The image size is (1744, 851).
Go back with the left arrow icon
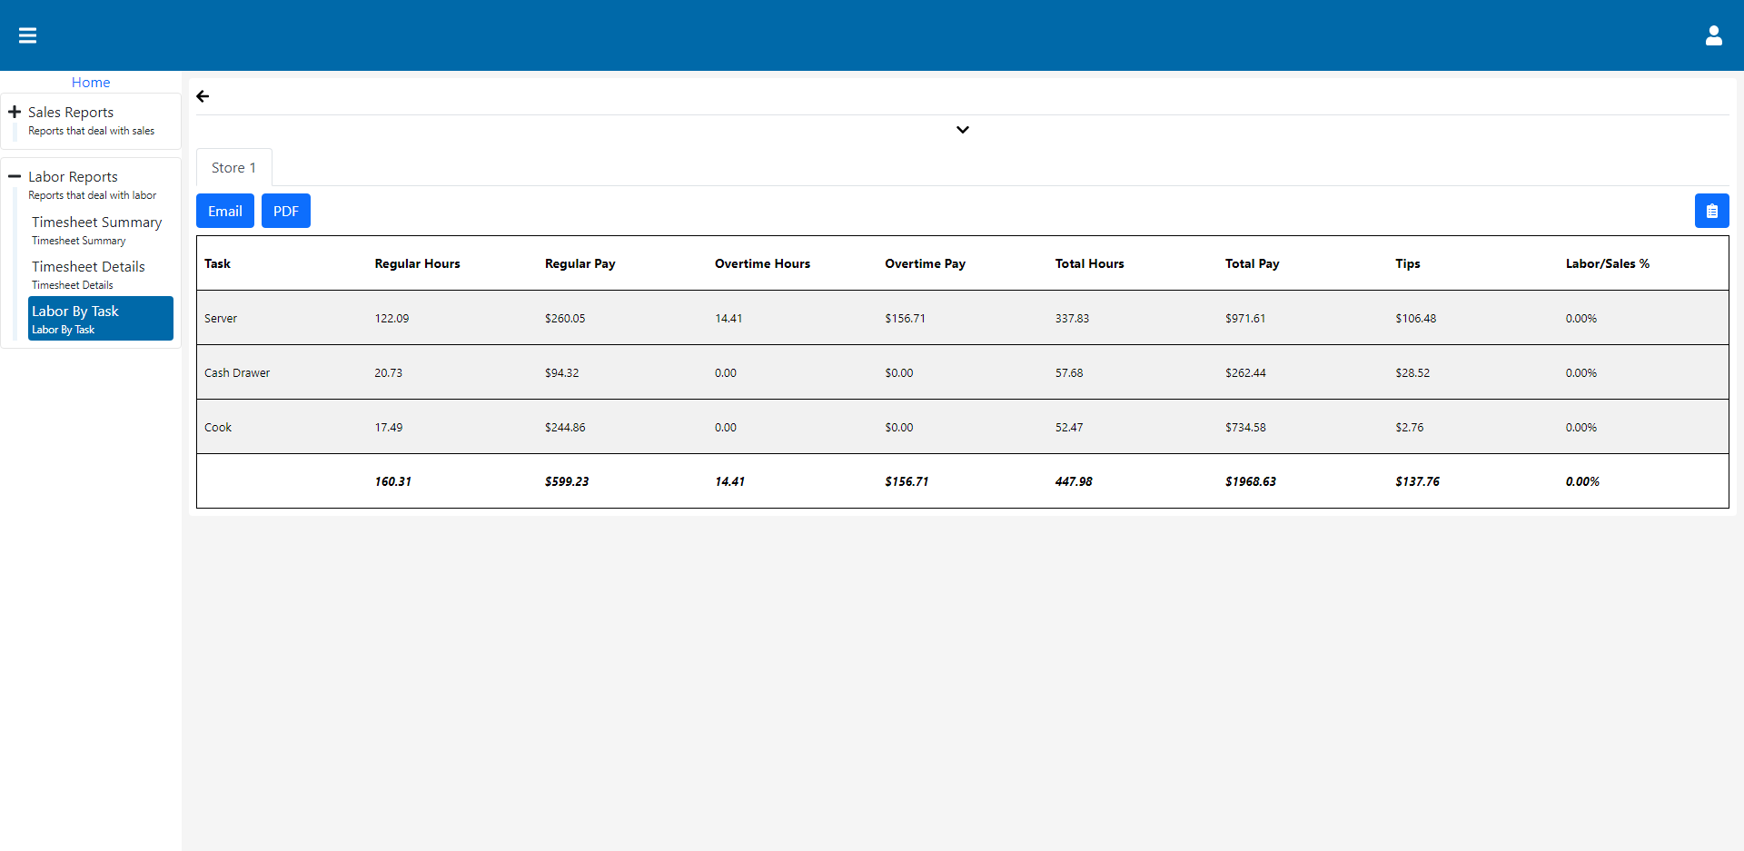point(203,96)
